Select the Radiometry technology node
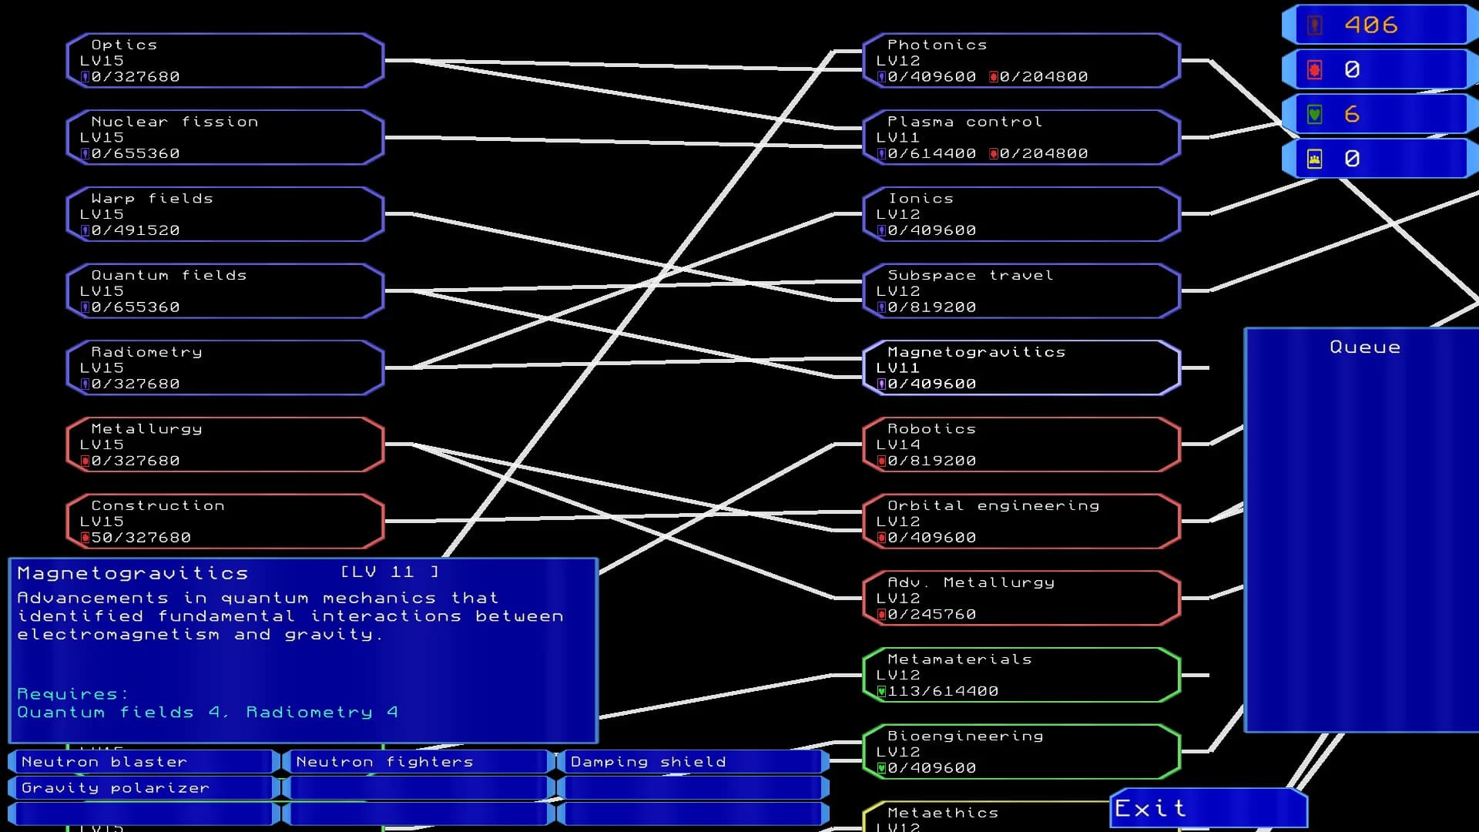 (x=225, y=367)
